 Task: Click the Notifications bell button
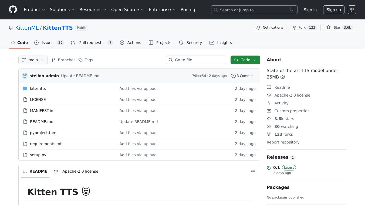coord(269,28)
